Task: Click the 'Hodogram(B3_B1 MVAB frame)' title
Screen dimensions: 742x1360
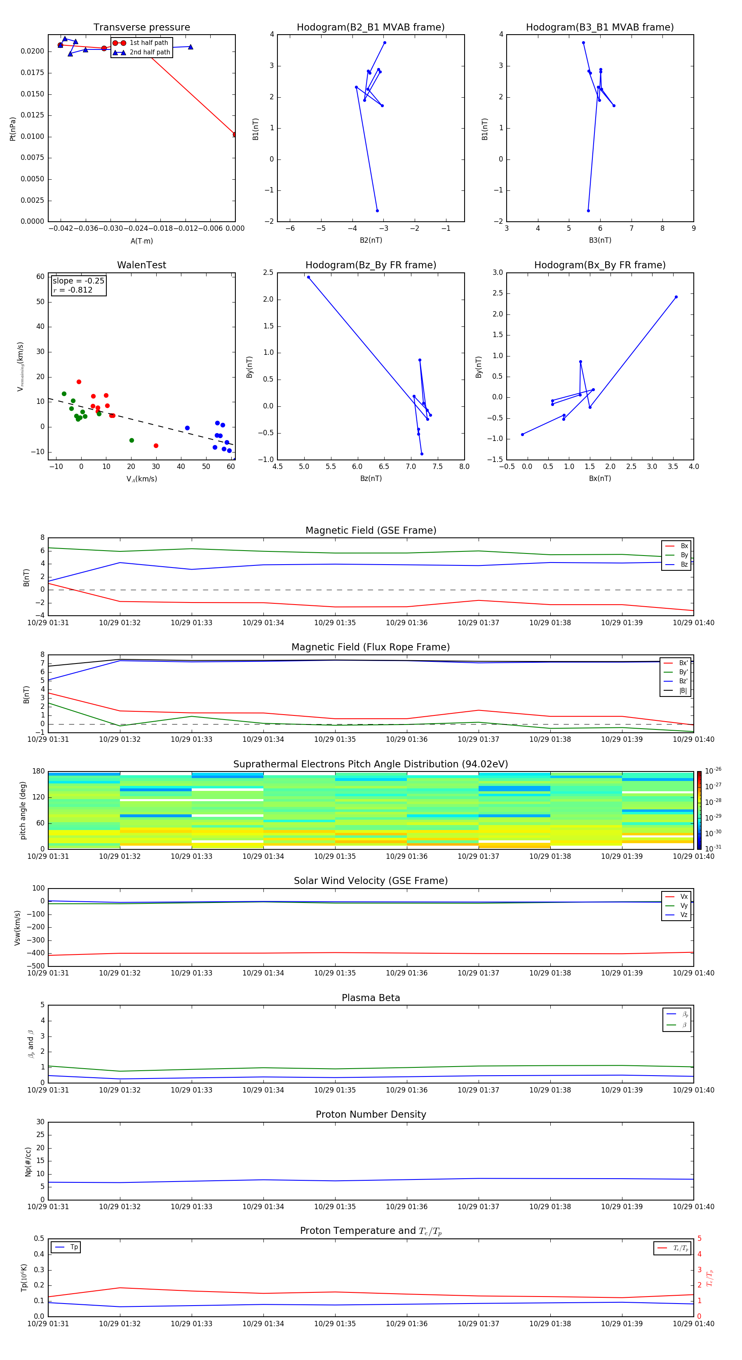Action: (x=600, y=28)
